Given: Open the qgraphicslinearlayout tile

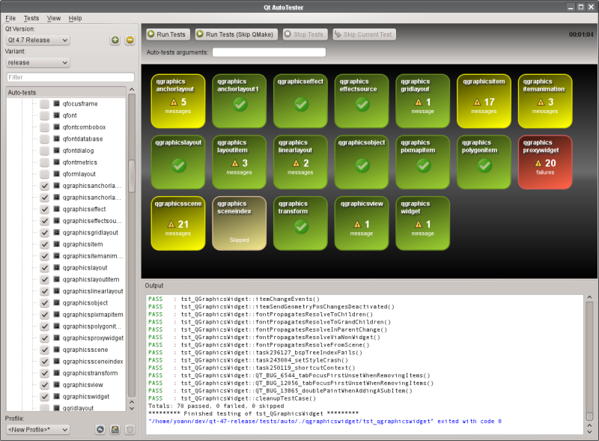Looking at the screenshot, I should (300, 162).
